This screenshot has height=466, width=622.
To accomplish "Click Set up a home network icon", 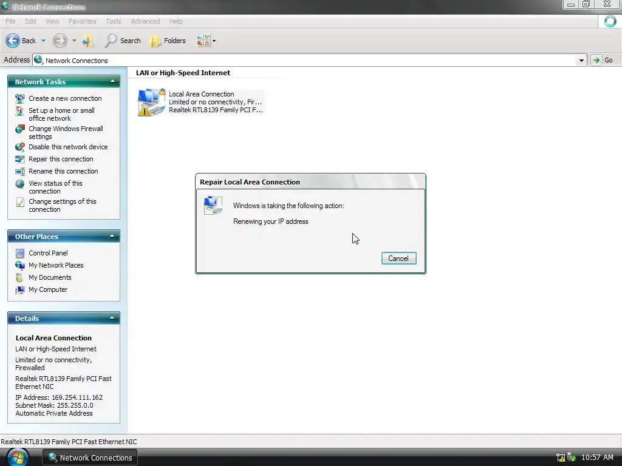I will [x=20, y=111].
